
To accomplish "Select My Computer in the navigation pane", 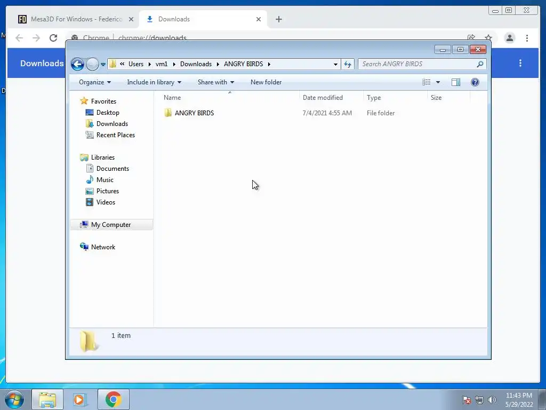I will click(111, 225).
